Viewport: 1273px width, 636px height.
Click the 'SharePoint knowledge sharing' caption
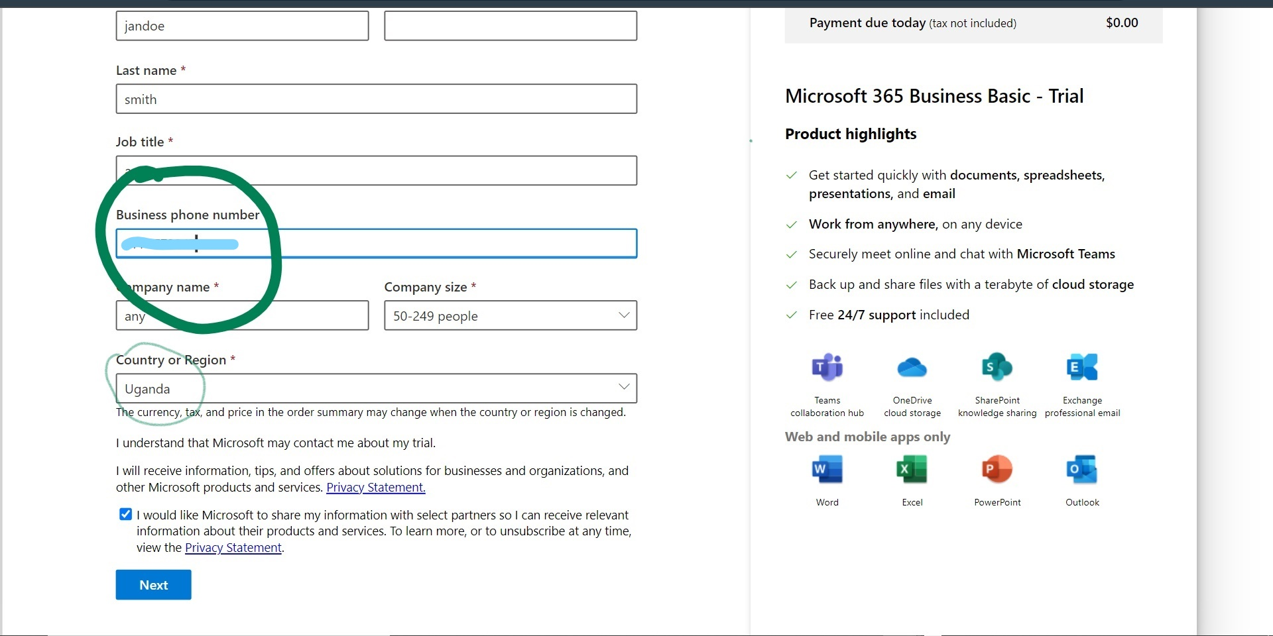tap(997, 407)
